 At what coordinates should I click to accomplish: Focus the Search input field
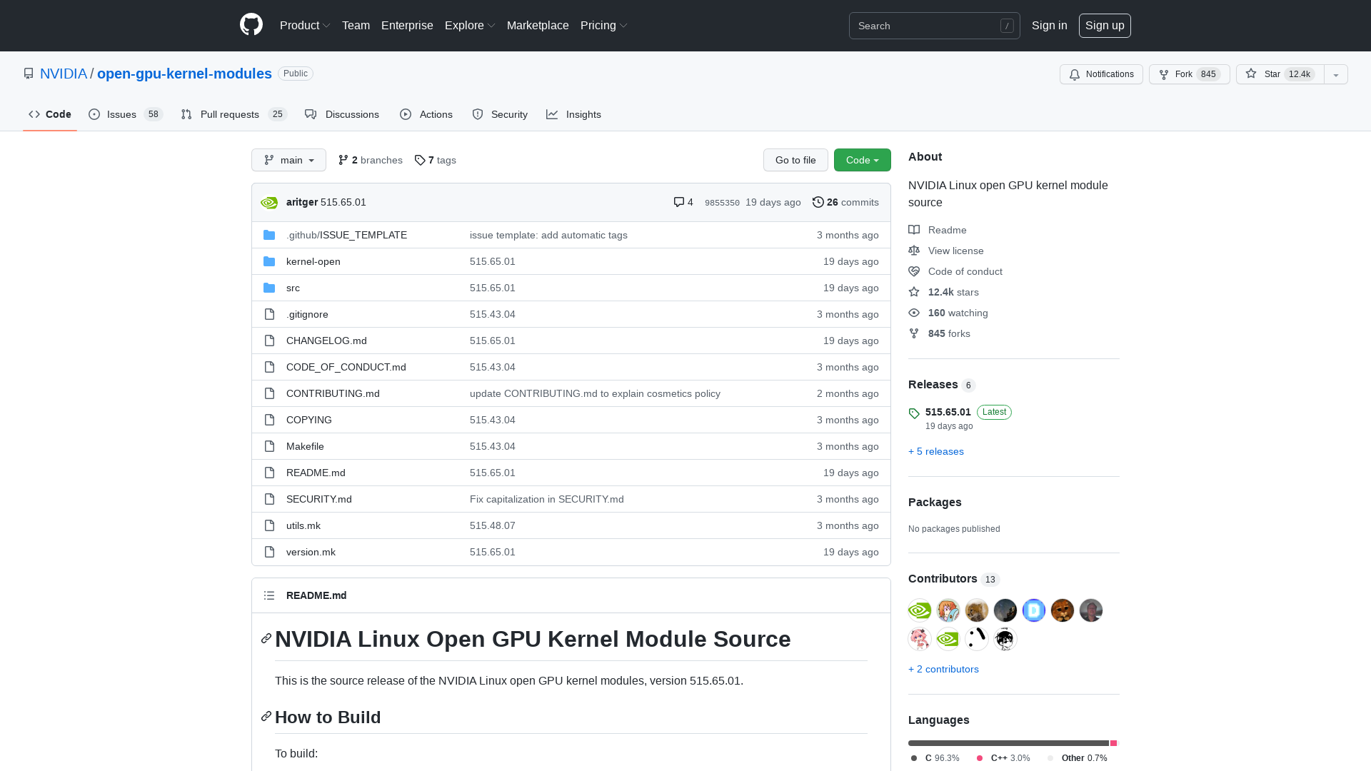pyautogui.click(x=934, y=26)
